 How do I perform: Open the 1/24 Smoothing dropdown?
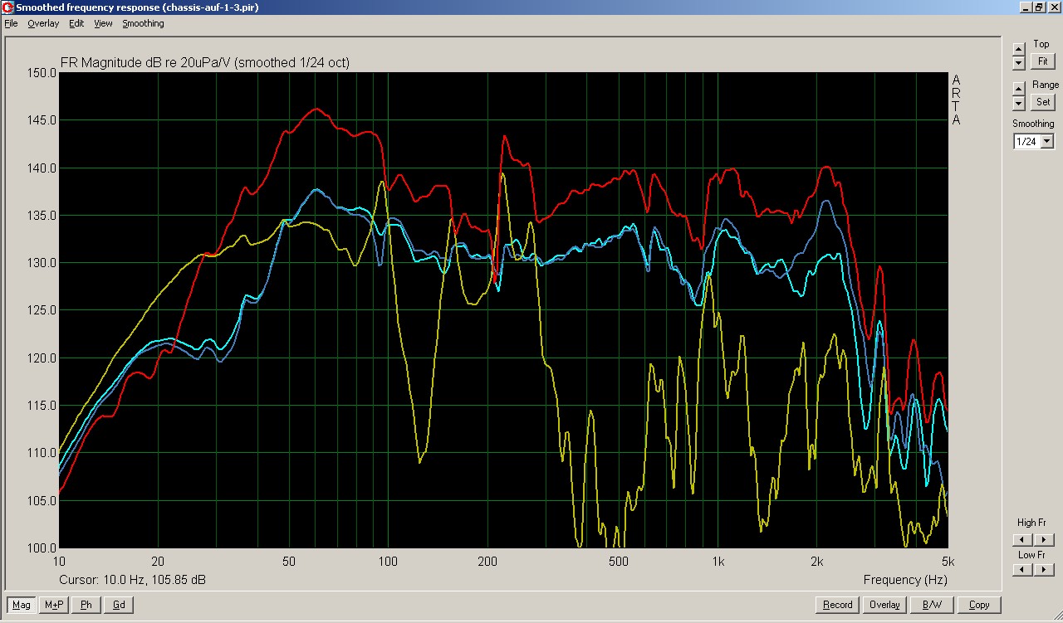tap(1046, 142)
